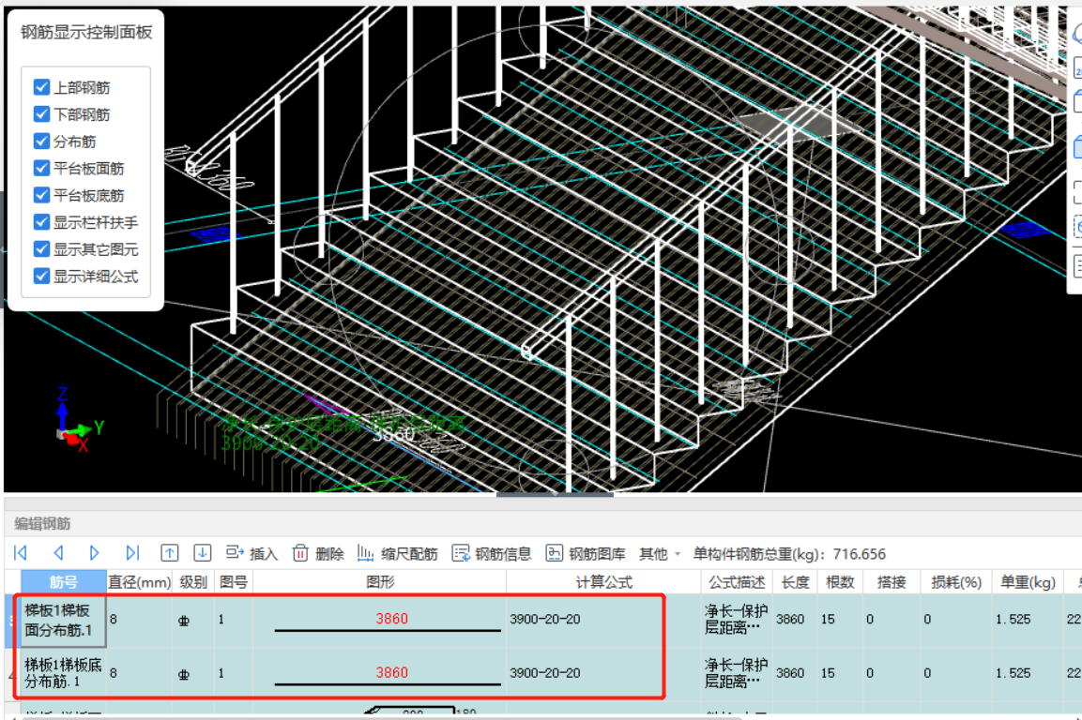
Task: Click the XYZ axis gizmo in viewport
Action: click(80, 421)
